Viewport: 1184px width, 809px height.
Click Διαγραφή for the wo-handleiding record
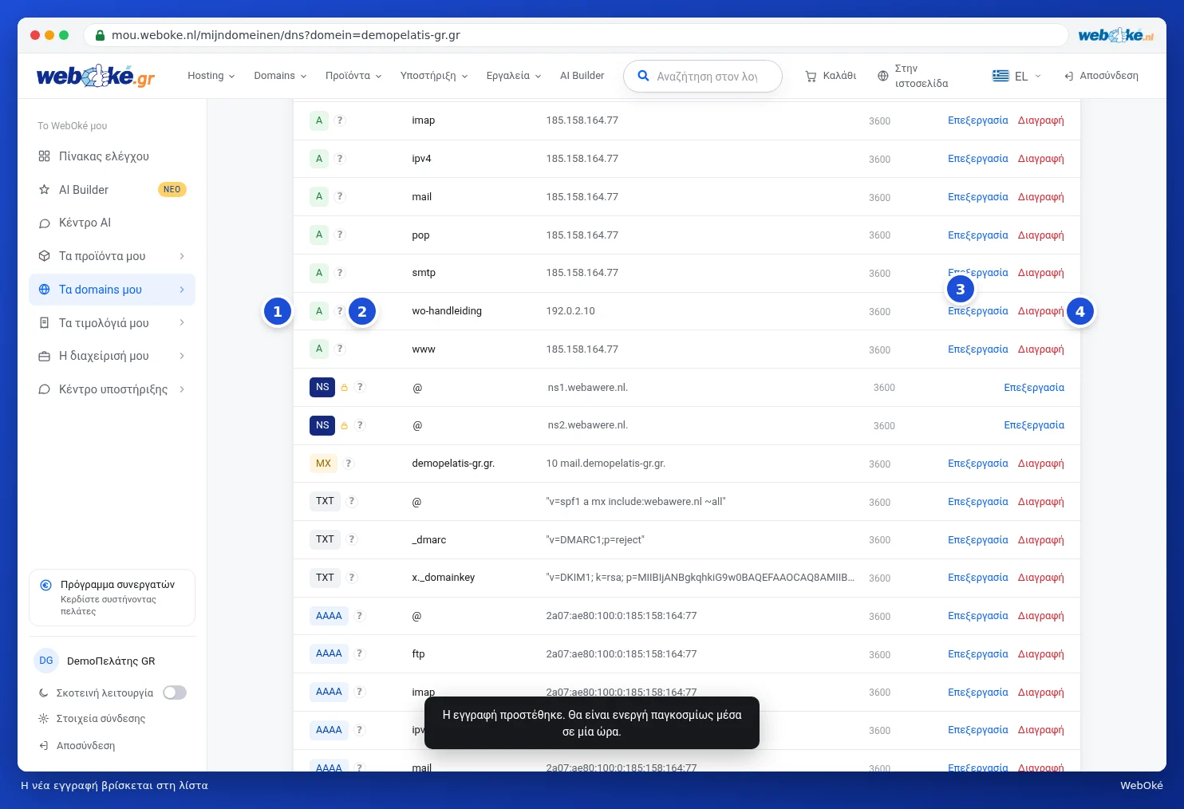coord(1040,311)
